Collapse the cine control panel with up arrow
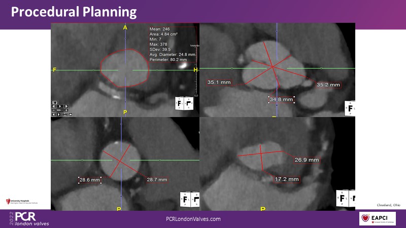The height and width of the screenshot is (228, 406). coord(71,115)
